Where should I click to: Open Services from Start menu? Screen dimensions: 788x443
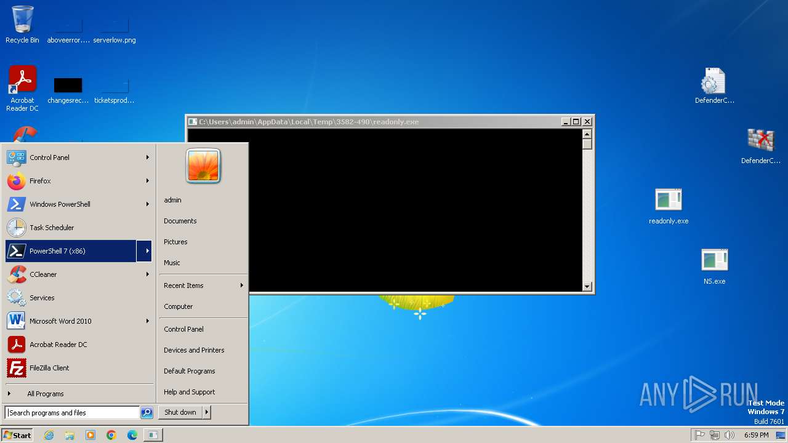[x=79, y=298]
